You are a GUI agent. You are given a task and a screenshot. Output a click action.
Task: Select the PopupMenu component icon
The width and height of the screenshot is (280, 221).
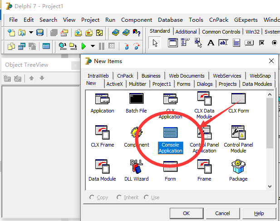198,43
